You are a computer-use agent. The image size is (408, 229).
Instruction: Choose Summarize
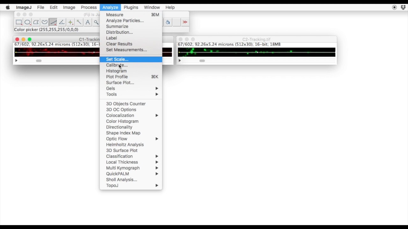click(131, 26)
